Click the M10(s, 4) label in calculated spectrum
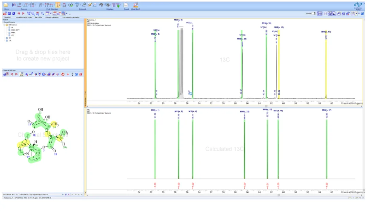 [x=193, y=111]
